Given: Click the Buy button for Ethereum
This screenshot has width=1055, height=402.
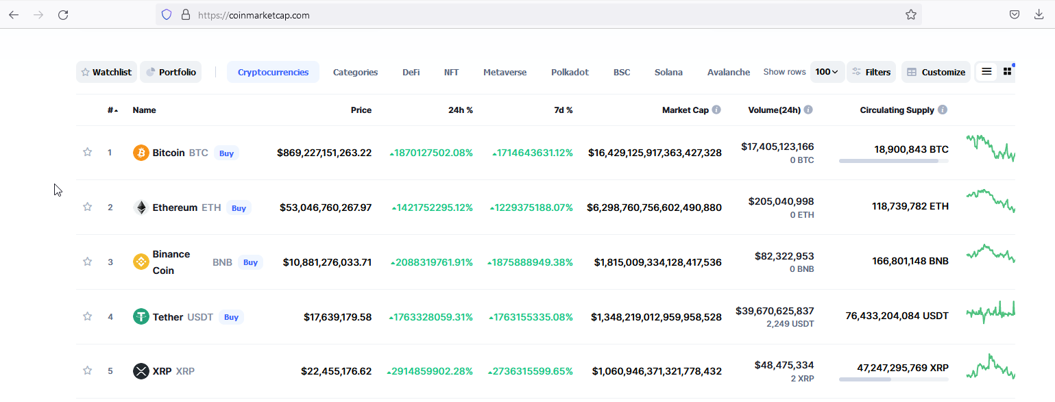Looking at the screenshot, I should (239, 208).
